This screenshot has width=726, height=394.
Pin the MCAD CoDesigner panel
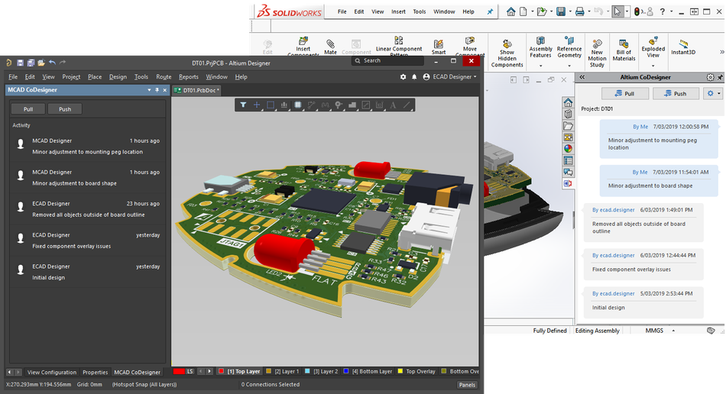pyautogui.click(x=157, y=89)
